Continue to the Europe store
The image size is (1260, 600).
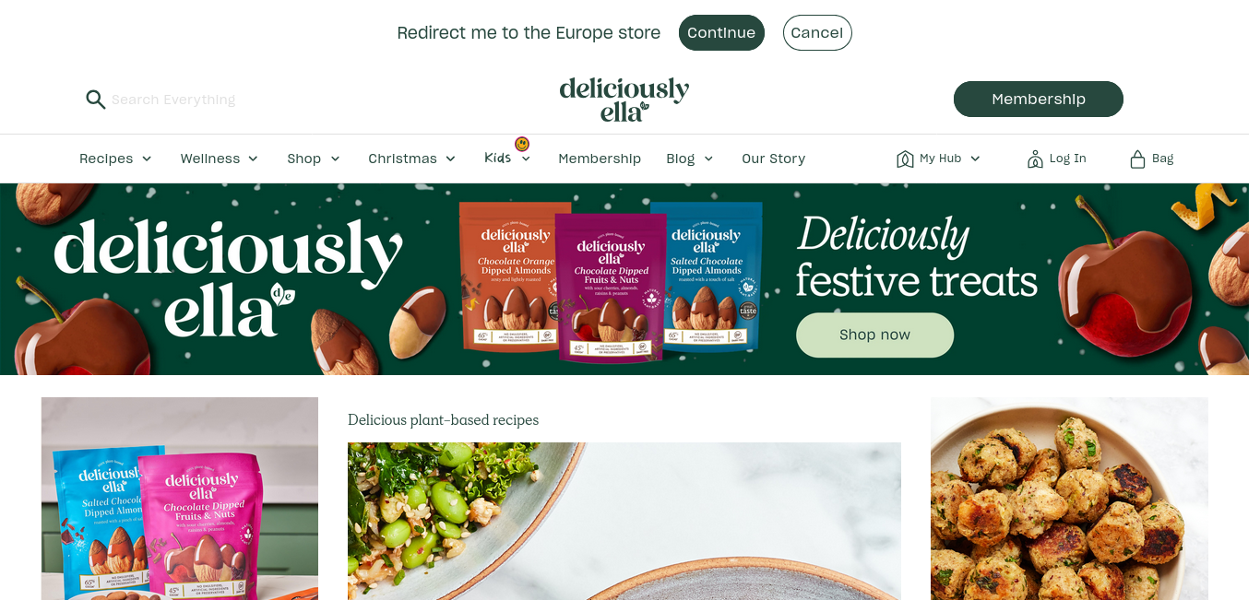click(x=721, y=33)
